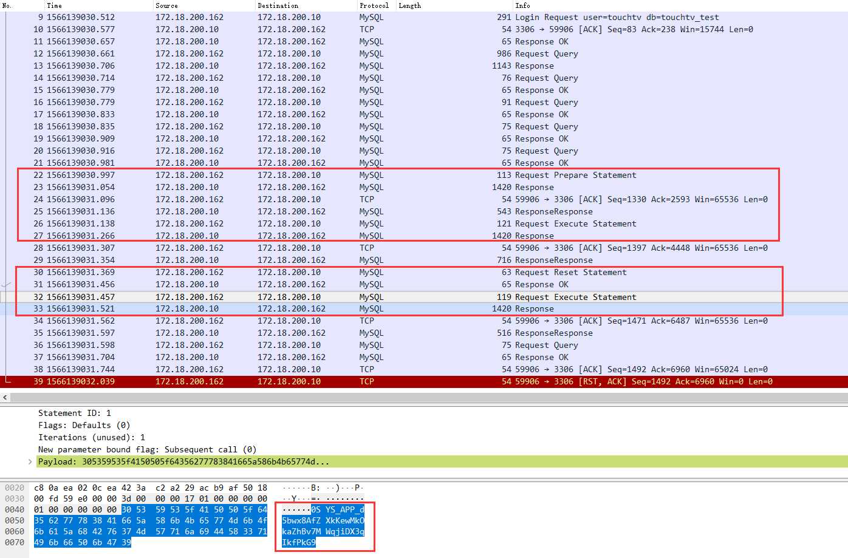Click the Info column header

point(680,5)
